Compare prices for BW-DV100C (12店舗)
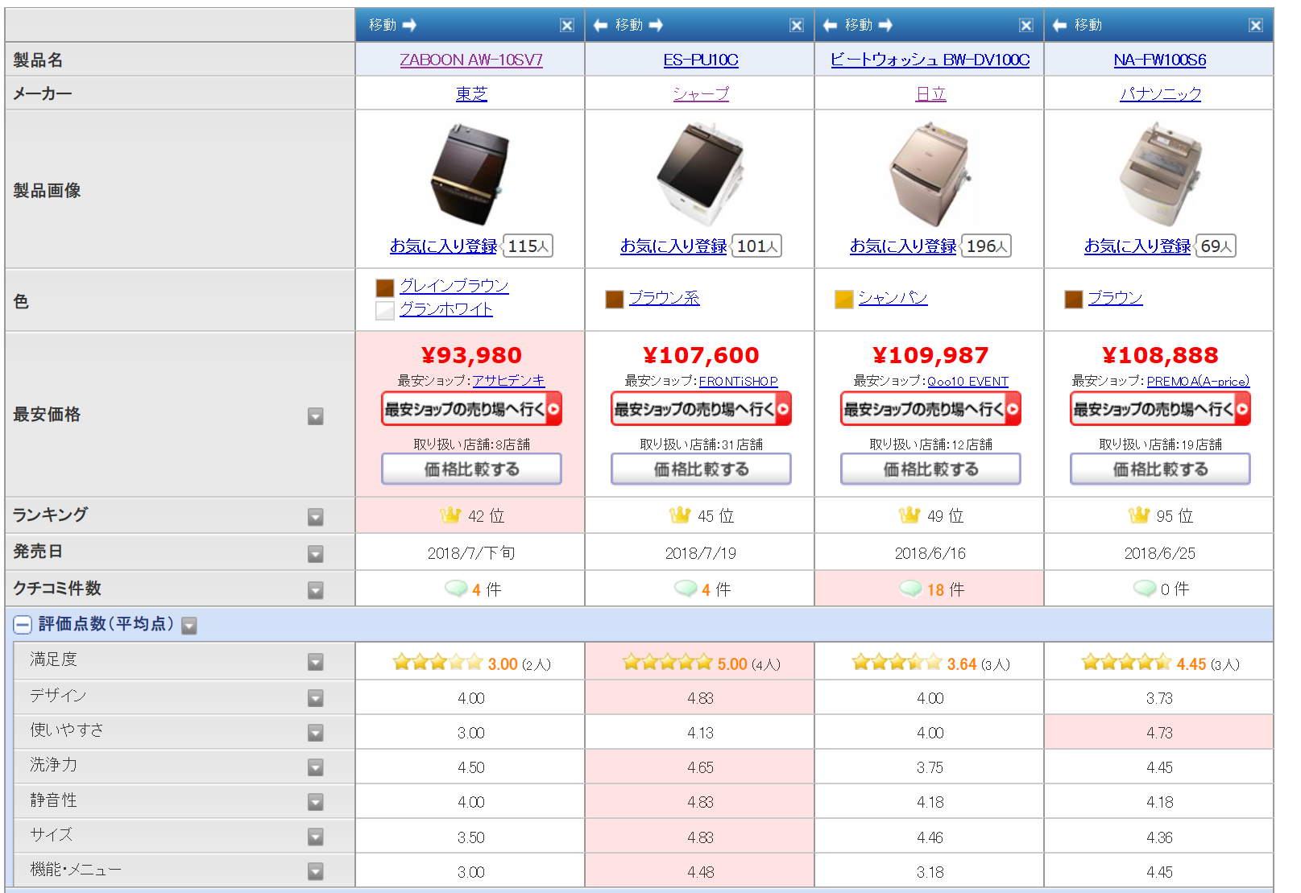This screenshot has width=1301, height=893. [x=930, y=469]
